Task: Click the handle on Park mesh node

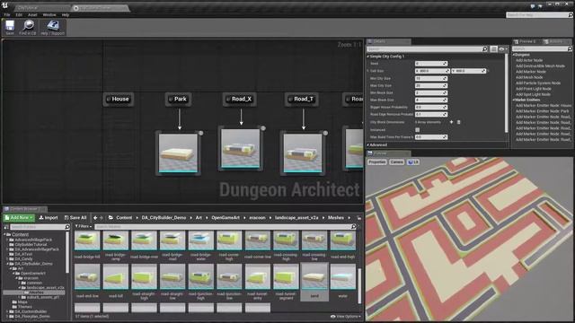Action: [x=200, y=134]
